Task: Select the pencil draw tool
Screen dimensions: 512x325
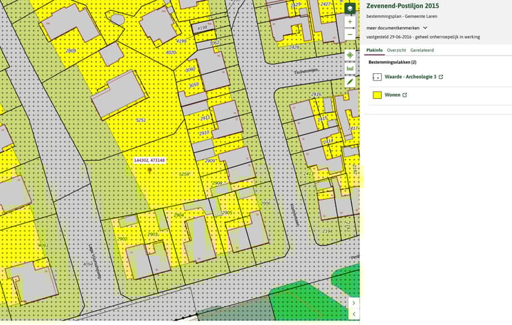Action: tap(350, 82)
